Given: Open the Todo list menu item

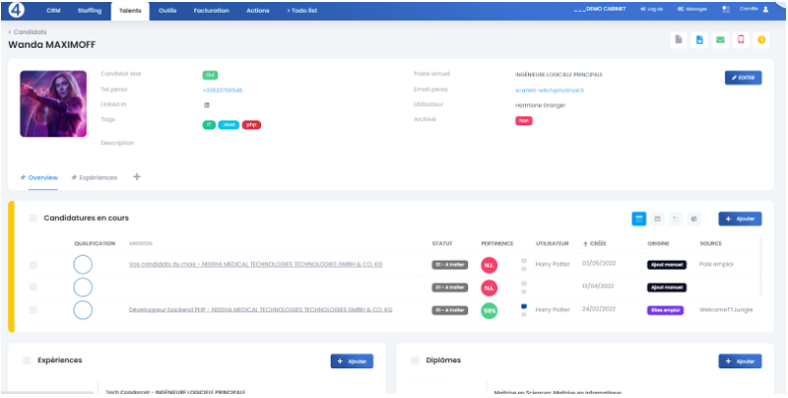Looking at the screenshot, I should click(302, 11).
